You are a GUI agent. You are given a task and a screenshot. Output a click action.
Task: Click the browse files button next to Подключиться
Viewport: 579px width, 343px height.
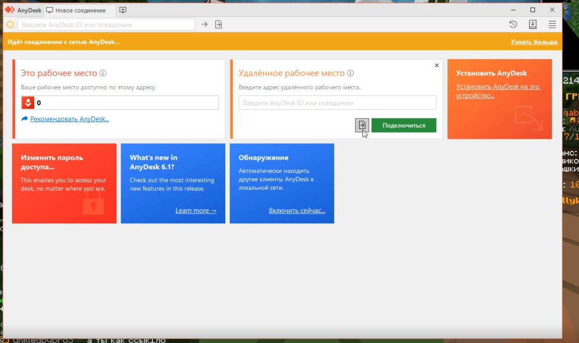[362, 126]
